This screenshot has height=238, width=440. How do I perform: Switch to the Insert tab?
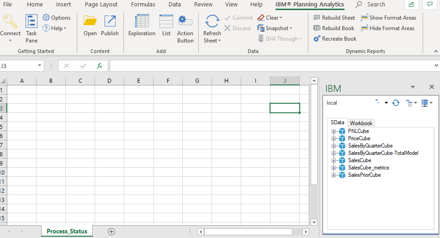click(x=64, y=5)
